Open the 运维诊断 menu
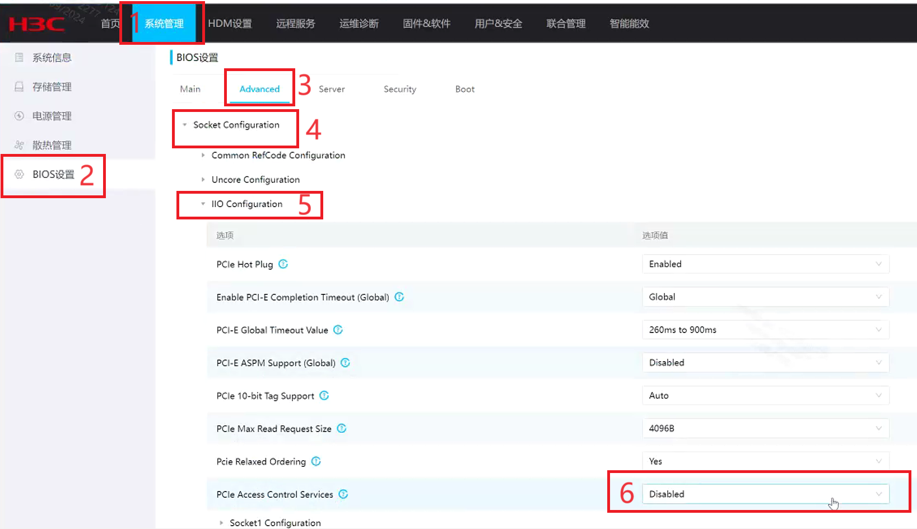This screenshot has height=529, width=917. (359, 24)
